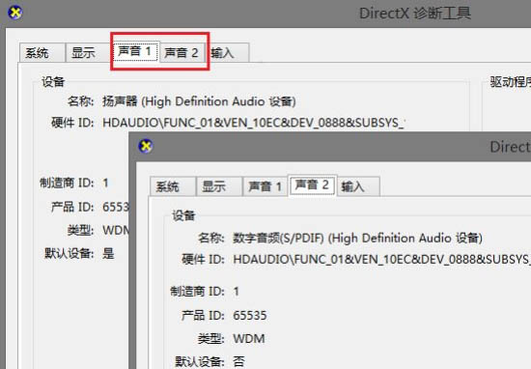Click the DirectX icon in the front window title bar
531x369 pixels.
click(x=146, y=146)
